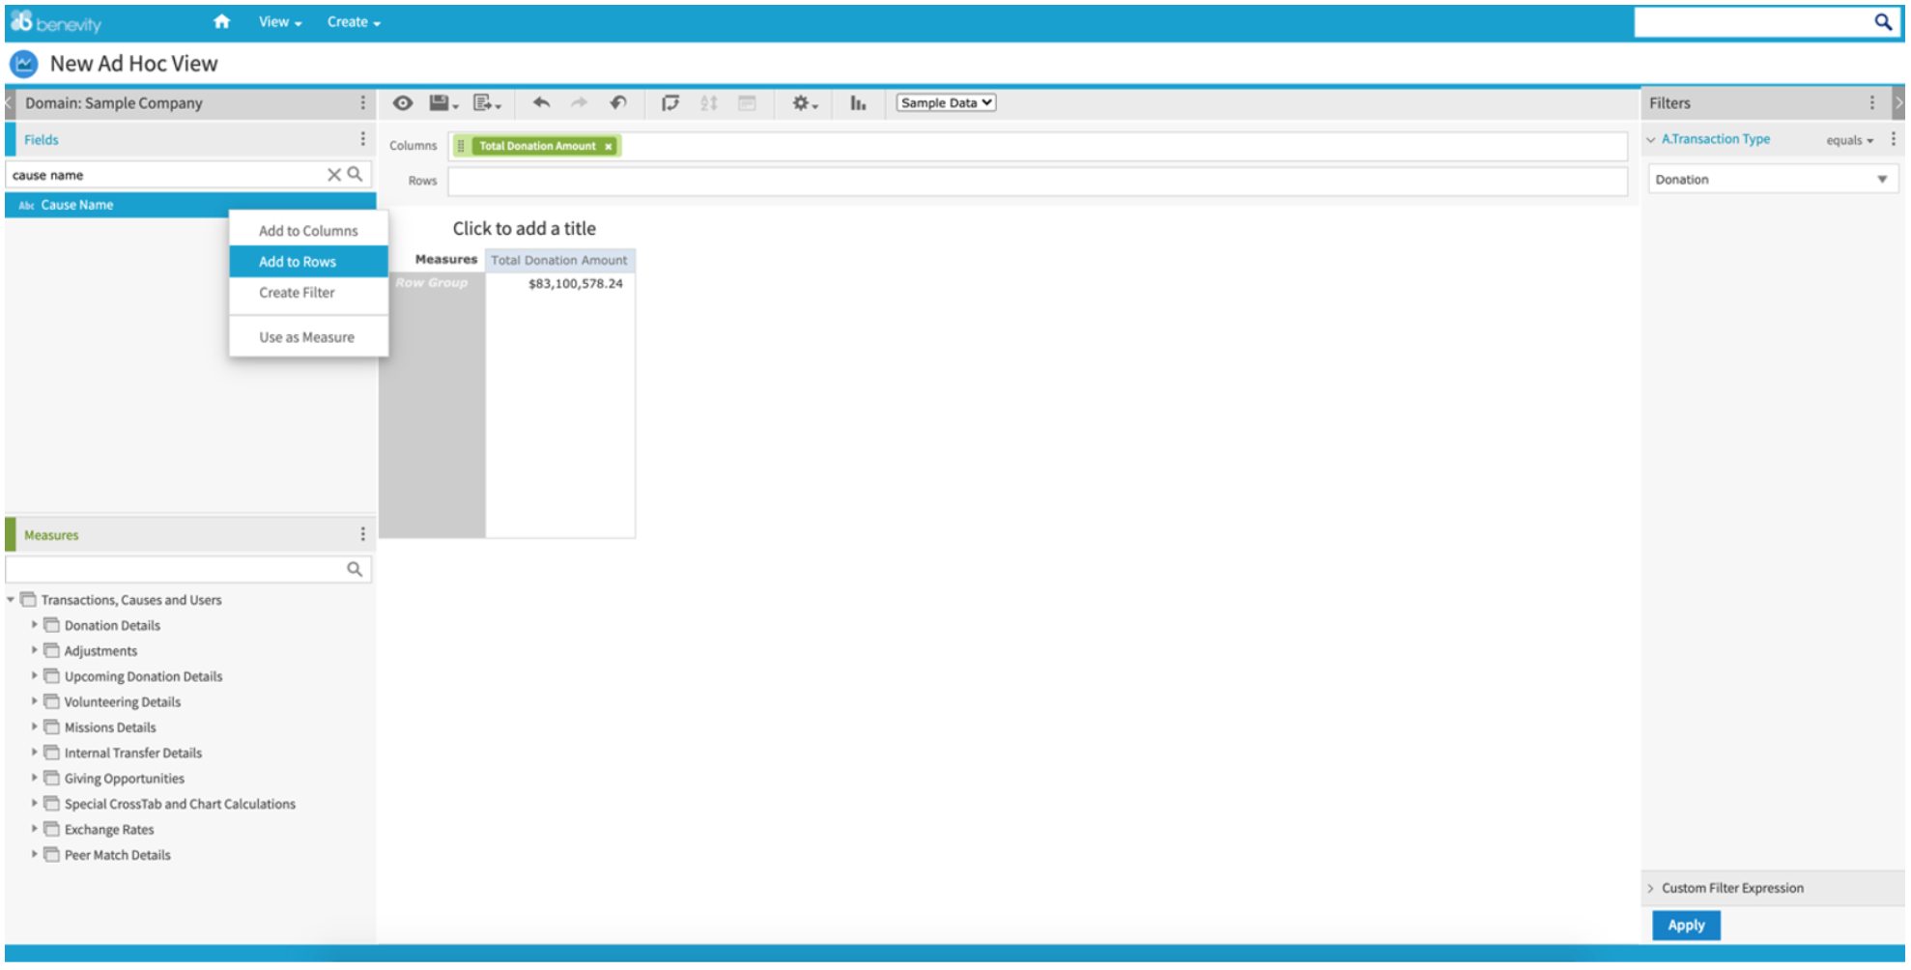Open the equals operator dropdown

[1849, 140]
